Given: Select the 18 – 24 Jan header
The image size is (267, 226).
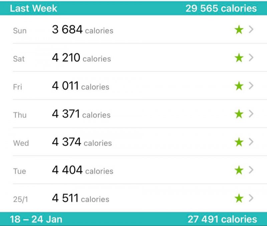Looking at the screenshot, I should click(36, 219).
